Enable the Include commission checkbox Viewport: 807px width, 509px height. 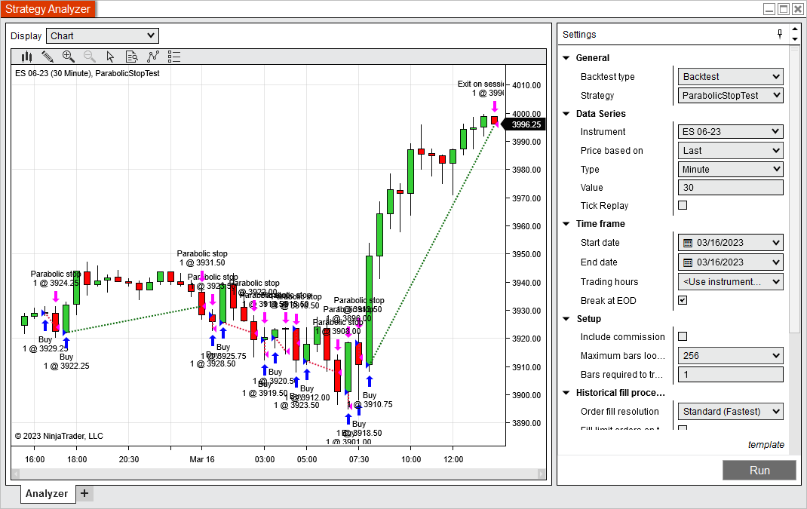(683, 336)
